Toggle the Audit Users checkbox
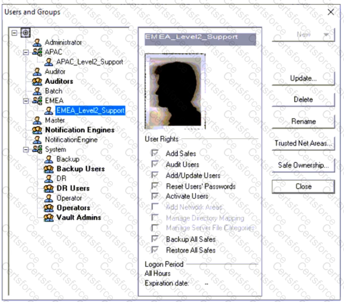Image resolution: width=344 pixels, height=302 pixels. point(155,164)
